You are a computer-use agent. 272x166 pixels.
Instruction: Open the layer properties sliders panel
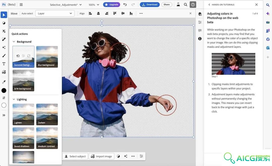(x=200, y=22)
